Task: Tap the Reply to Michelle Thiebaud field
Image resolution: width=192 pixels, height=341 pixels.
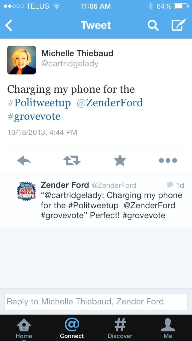Action: (x=96, y=301)
